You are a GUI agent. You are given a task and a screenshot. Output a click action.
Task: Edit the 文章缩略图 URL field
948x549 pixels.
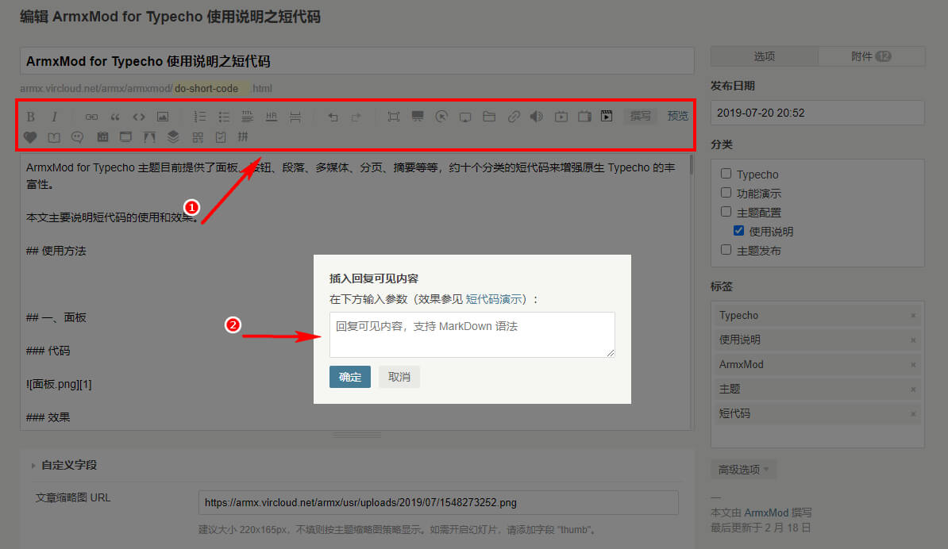click(438, 502)
